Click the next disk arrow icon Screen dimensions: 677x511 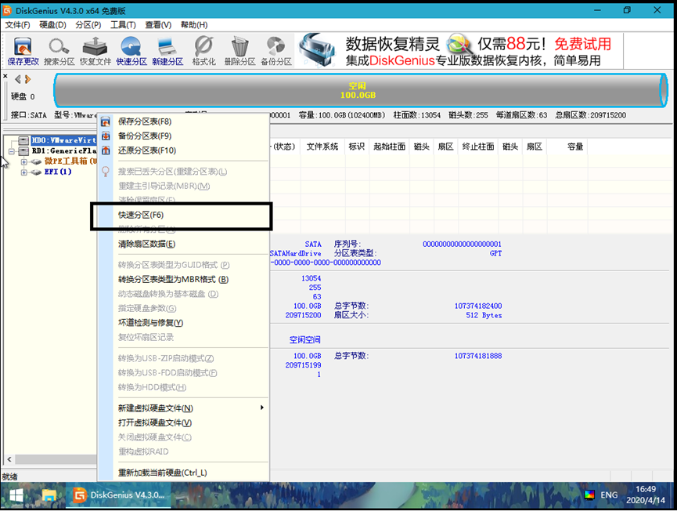[28, 79]
